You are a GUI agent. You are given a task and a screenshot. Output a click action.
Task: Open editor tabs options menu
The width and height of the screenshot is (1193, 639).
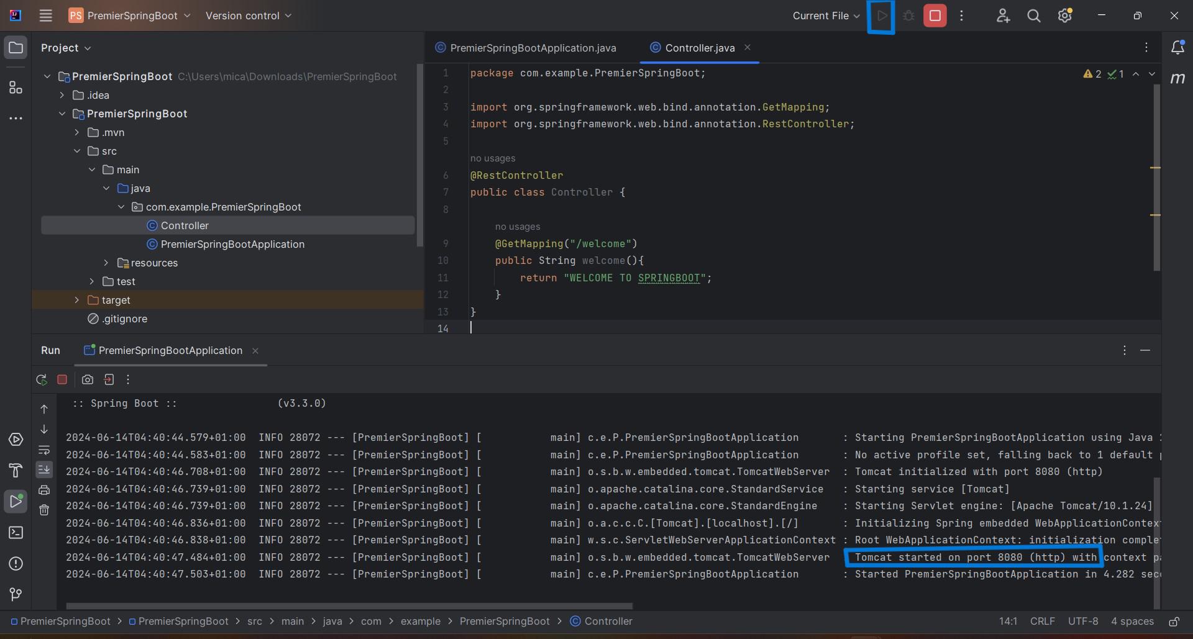[x=1146, y=47]
